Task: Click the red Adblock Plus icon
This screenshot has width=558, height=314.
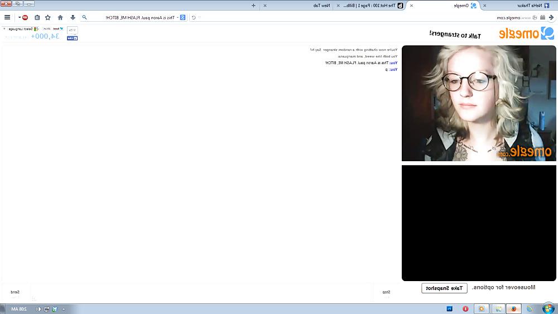Action: tap(25, 17)
